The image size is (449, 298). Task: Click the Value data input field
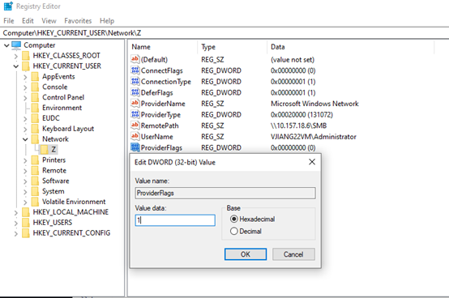pos(175,220)
